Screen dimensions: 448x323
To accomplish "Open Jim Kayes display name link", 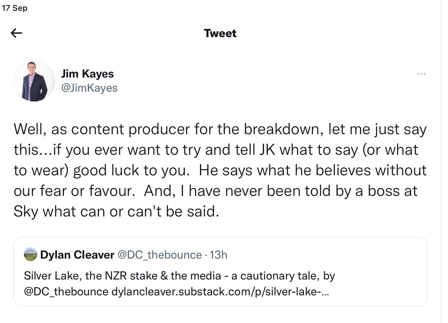I will pyautogui.click(x=87, y=74).
